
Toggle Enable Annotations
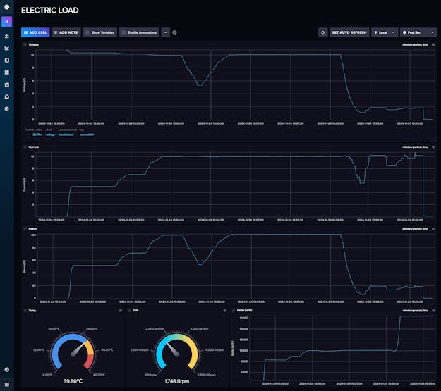click(139, 32)
